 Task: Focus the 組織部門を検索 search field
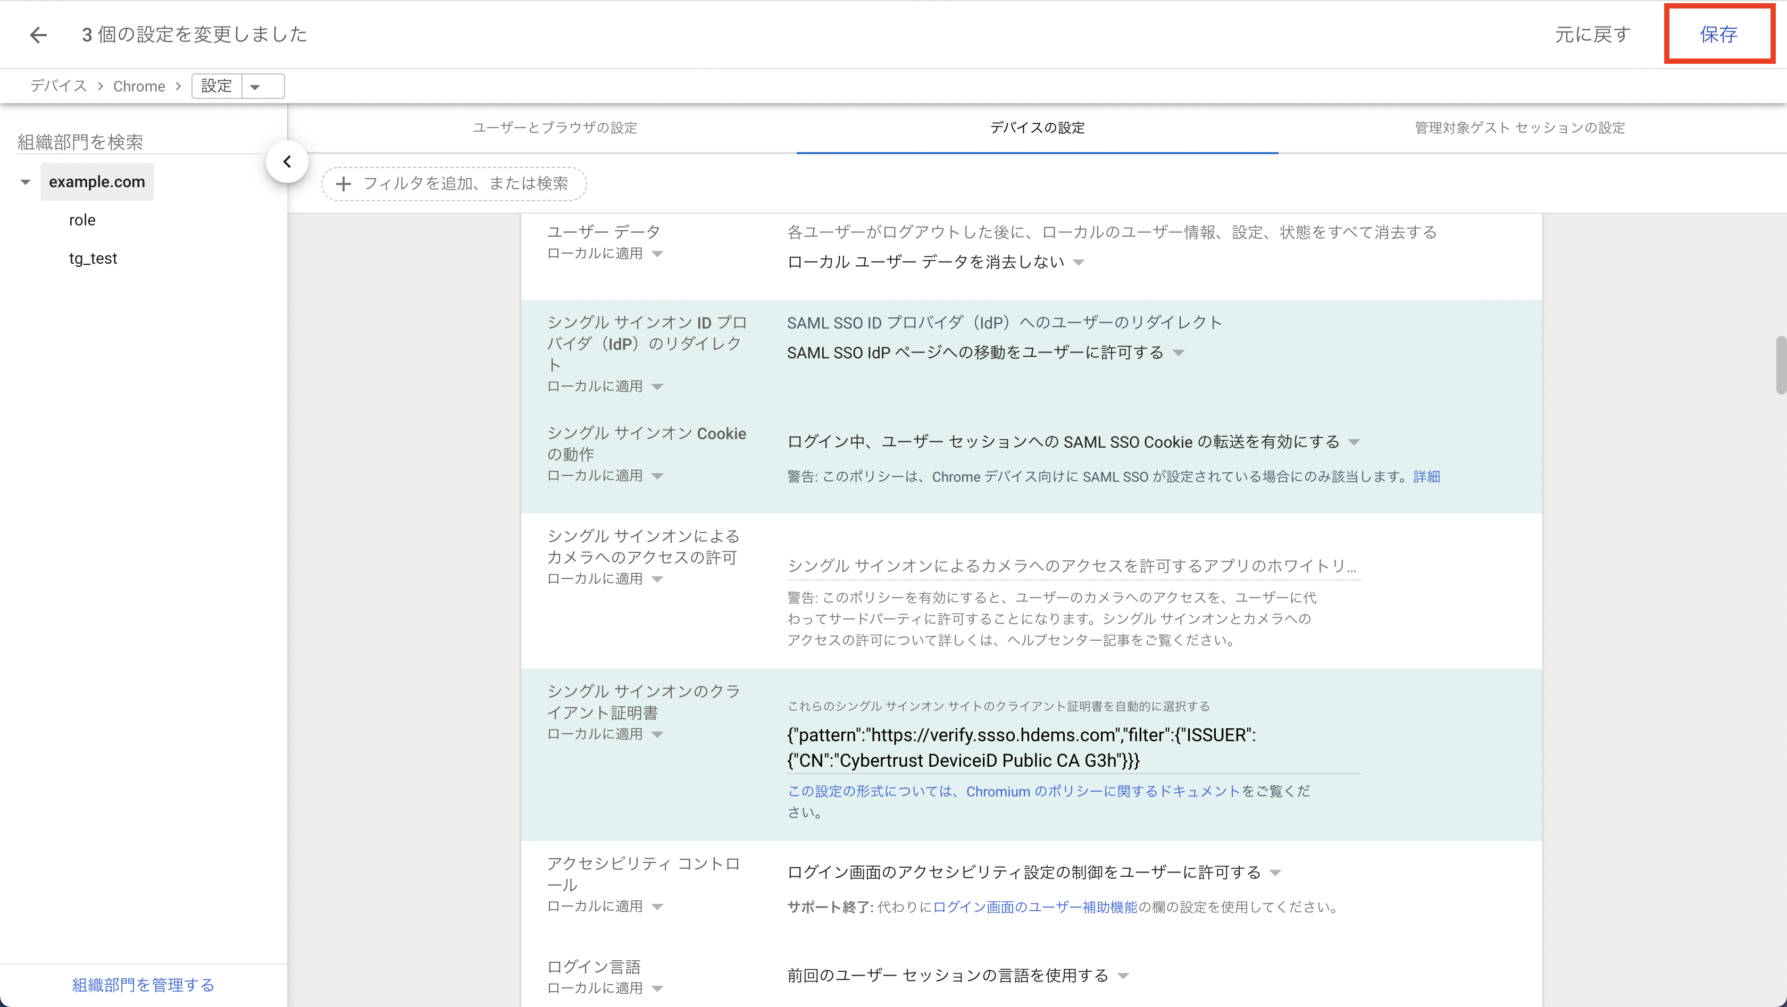[x=139, y=141]
